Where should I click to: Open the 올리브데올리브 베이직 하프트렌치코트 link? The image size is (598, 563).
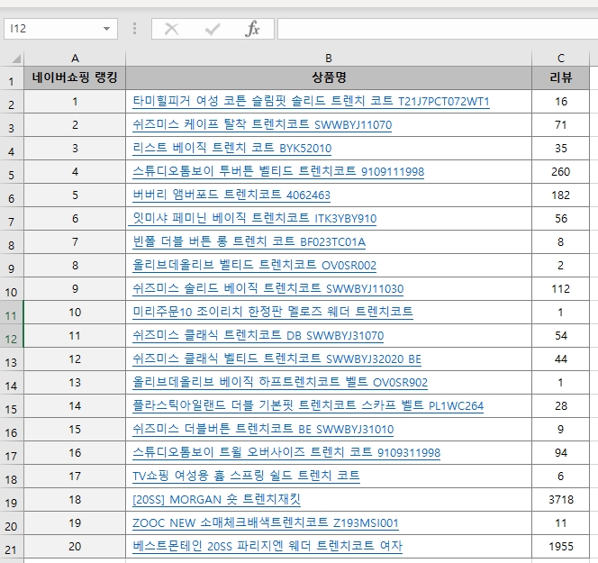(x=280, y=382)
